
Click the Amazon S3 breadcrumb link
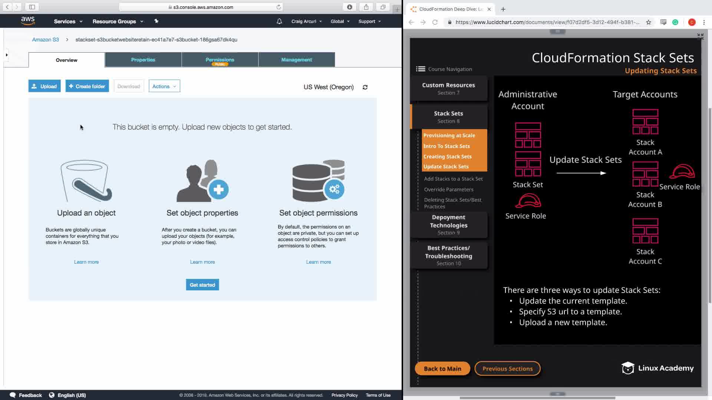click(45, 40)
